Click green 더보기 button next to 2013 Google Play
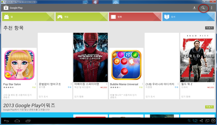Viewport: 217px width, 125px height. 209,107
